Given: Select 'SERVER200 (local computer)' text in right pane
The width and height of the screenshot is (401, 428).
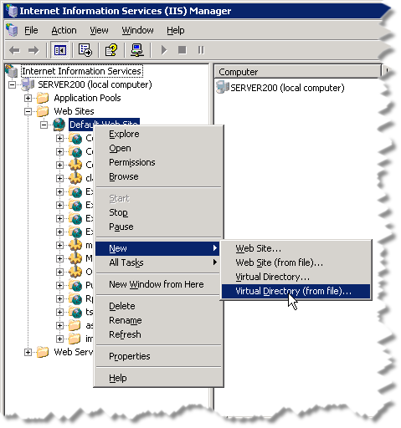Looking at the screenshot, I should pyautogui.click(x=287, y=88).
